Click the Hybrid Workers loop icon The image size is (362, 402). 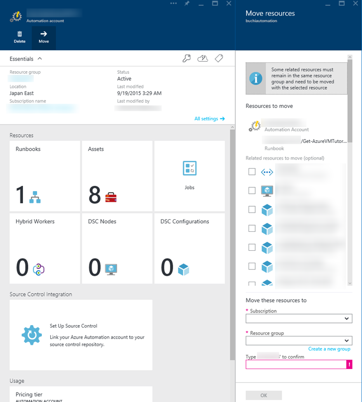point(39,270)
